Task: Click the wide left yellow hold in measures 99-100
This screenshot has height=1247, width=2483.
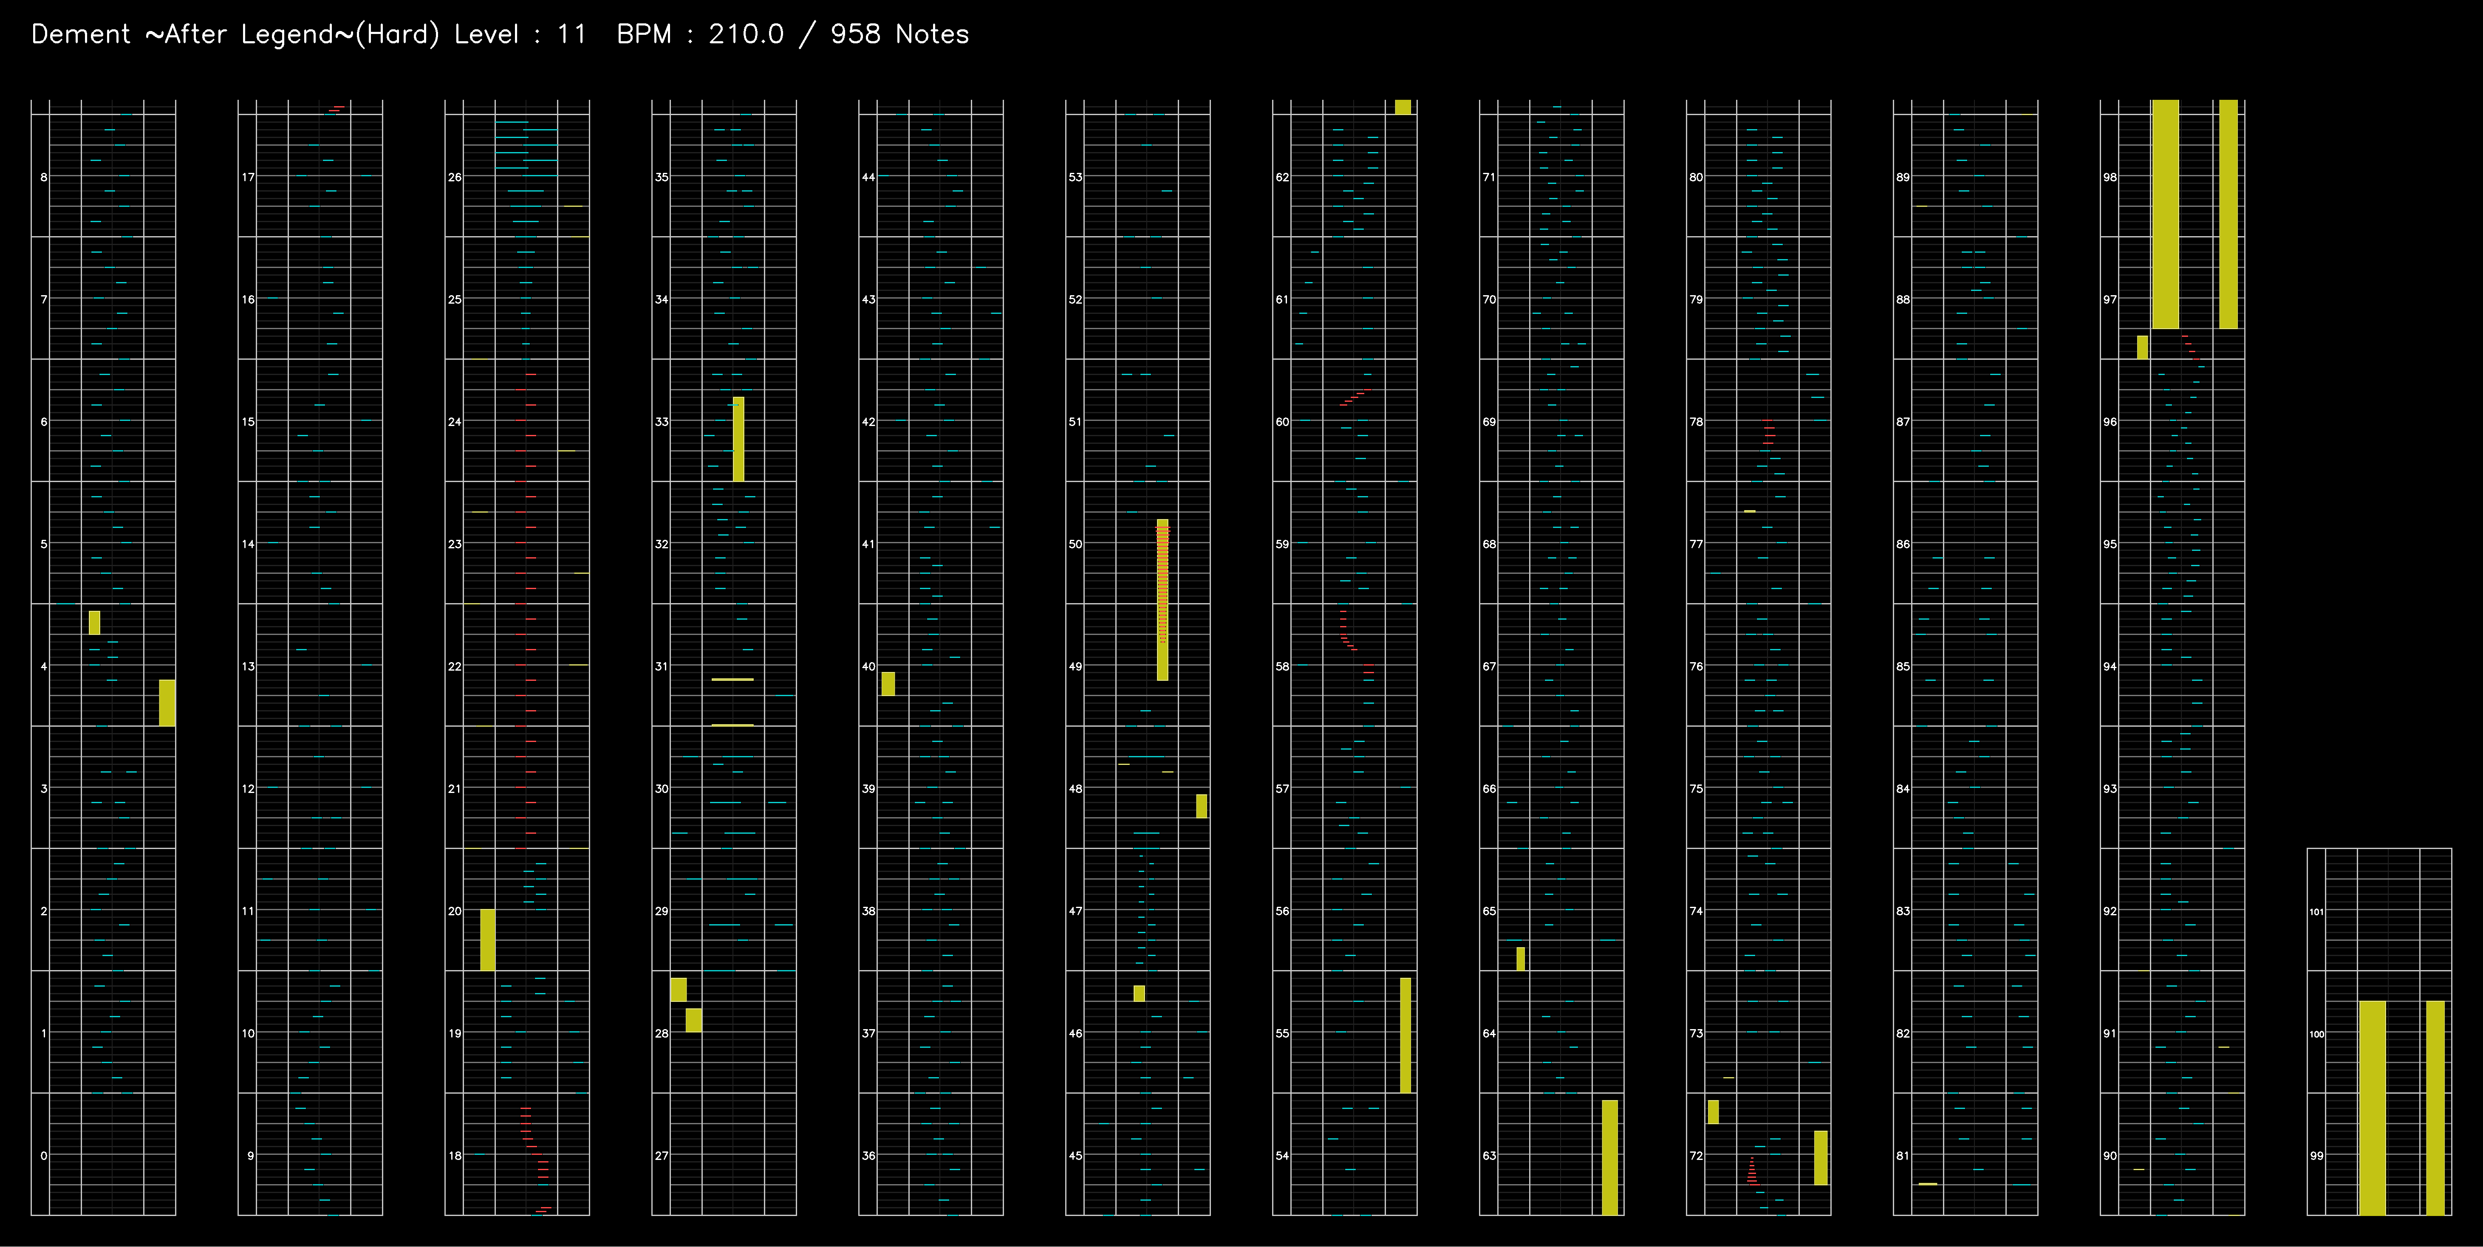Action: pos(2372,1108)
